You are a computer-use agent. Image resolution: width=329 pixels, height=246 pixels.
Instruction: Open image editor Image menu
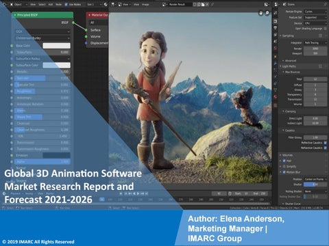145,4
